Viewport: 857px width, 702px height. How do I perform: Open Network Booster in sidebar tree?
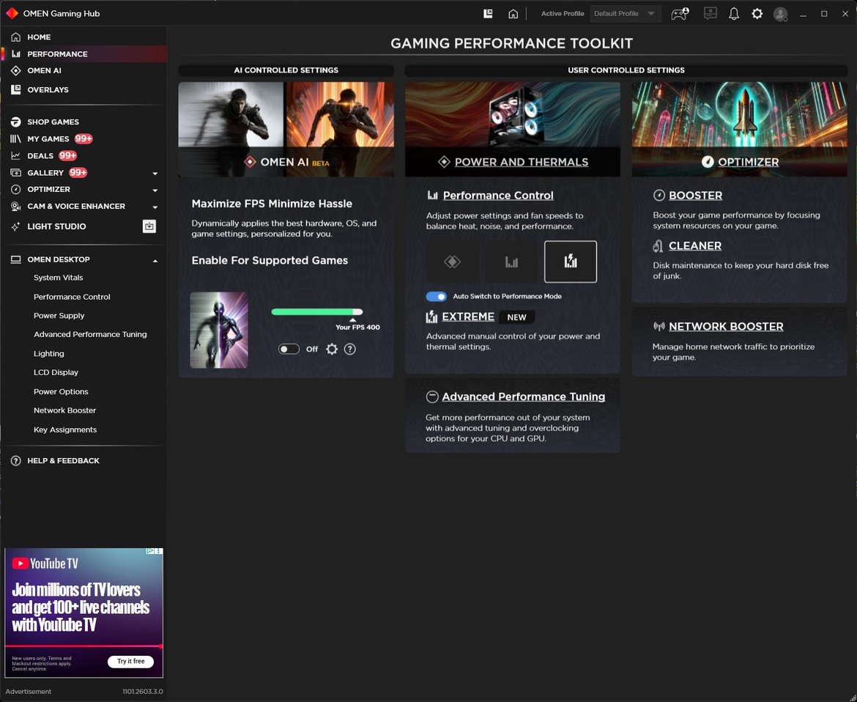point(64,410)
